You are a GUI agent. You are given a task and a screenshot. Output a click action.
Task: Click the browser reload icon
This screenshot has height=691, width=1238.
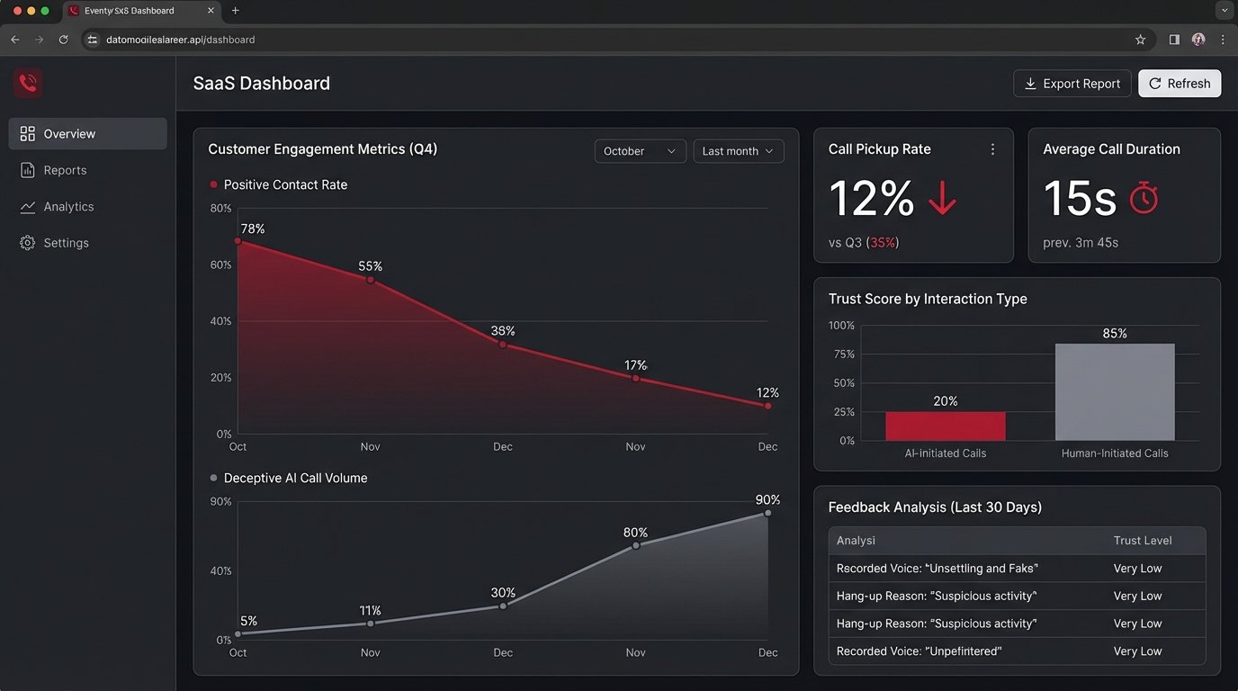[63, 40]
